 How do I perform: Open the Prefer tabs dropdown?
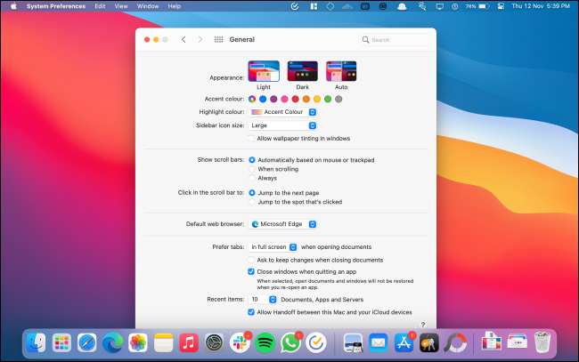[273, 247]
